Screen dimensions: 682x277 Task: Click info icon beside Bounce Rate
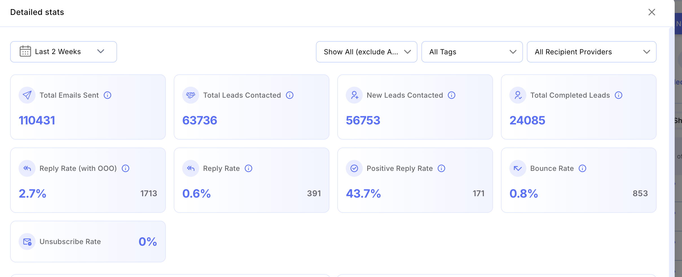[582, 168]
